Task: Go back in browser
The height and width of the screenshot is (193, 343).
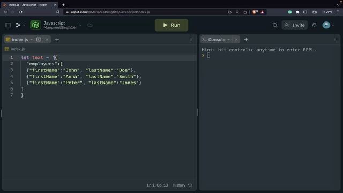Action: click(5, 12)
